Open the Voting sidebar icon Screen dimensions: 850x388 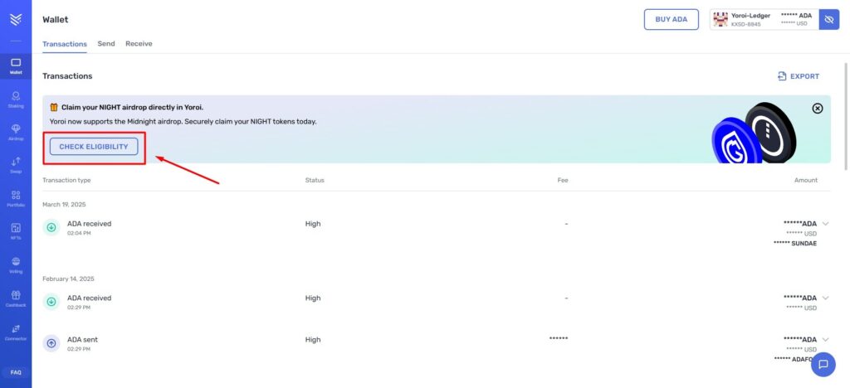16,264
